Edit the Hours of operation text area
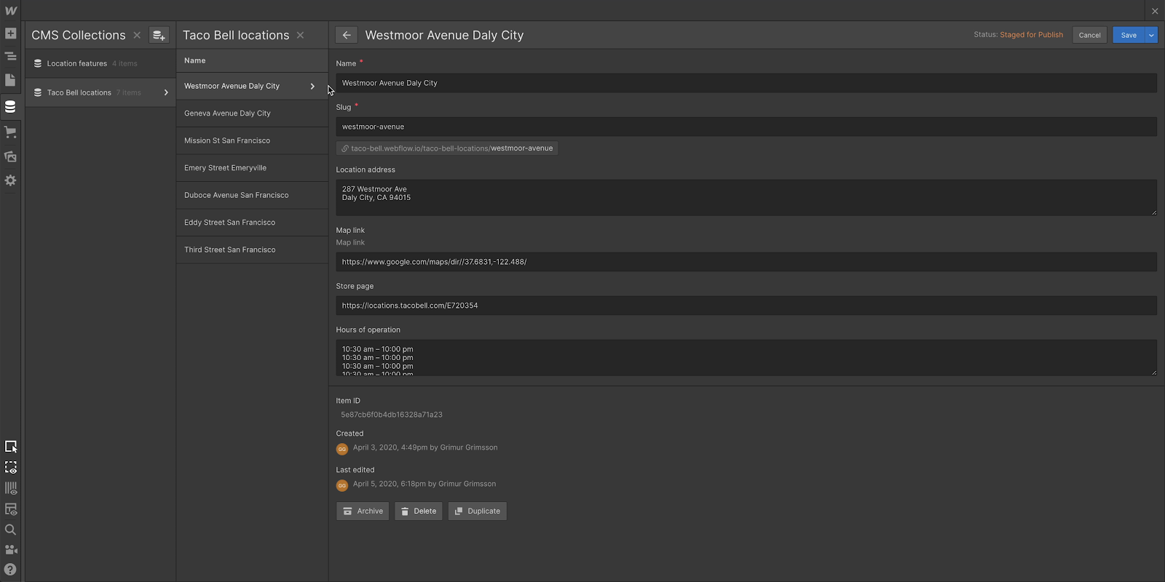Screen dimensions: 1165x582 pos(746,358)
